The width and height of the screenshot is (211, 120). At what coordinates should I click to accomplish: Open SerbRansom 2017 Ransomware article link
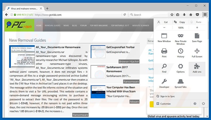point(117,69)
